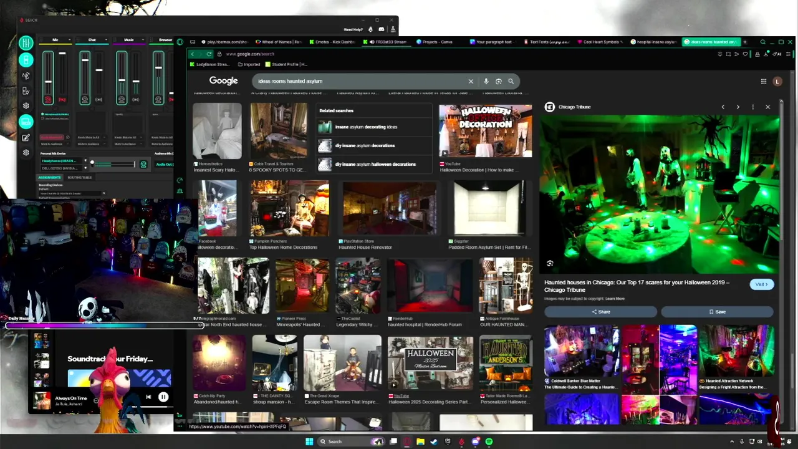Adjust Mic channel personal fader
This screenshot has height=449, width=798.
(x=48, y=81)
